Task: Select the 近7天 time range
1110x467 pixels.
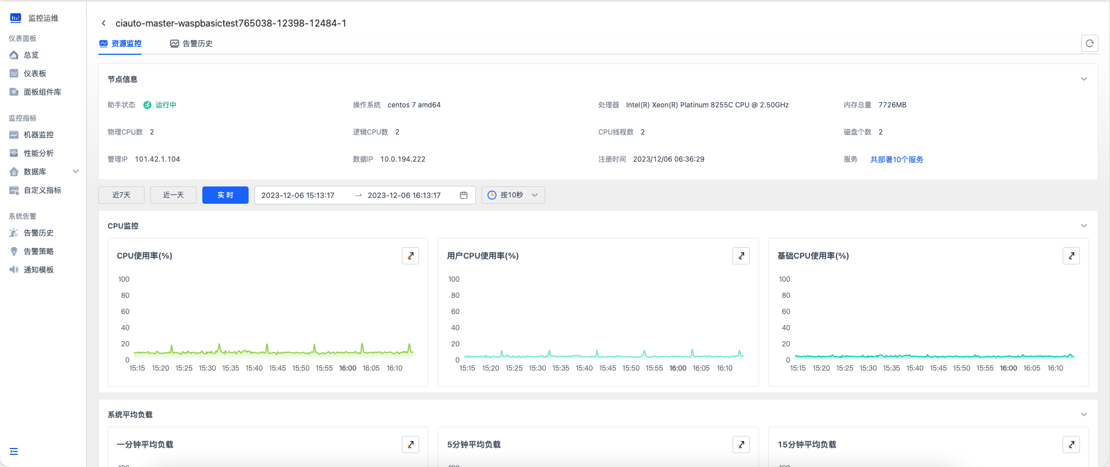Action: coord(121,195)
